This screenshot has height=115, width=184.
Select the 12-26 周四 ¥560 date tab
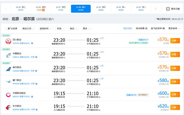pyautogui.click(x=41, y=9)
